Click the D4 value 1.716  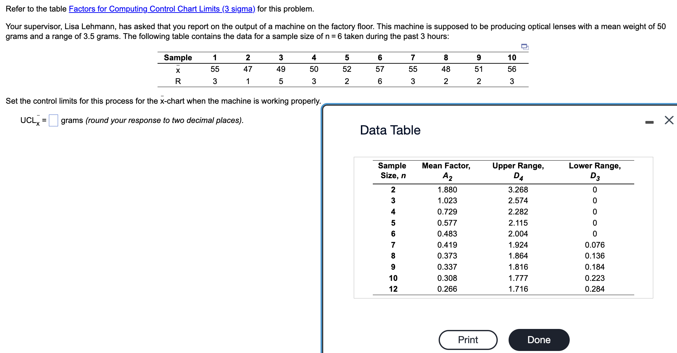point(518,289)
